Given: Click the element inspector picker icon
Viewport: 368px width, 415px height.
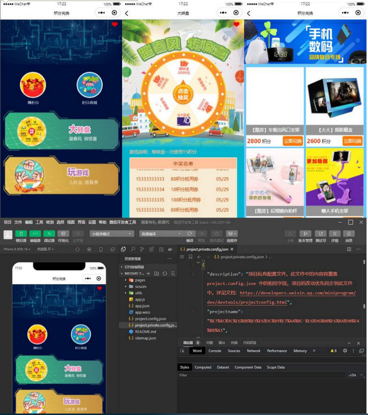Looking at the screenshot, I should 183,351.
